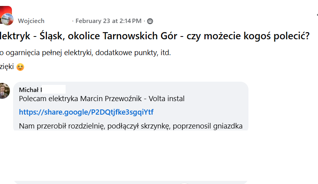Open the share.google link in the comment
This screenshot has width=318, height=184.
coord(86,112)
